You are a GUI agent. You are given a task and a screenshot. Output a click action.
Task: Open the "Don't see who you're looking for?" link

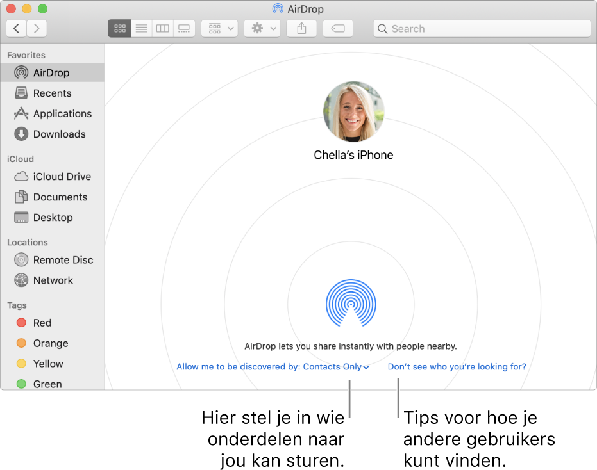tap(457, 366)
